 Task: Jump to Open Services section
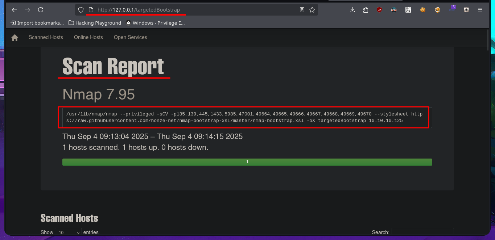[130, 37]
